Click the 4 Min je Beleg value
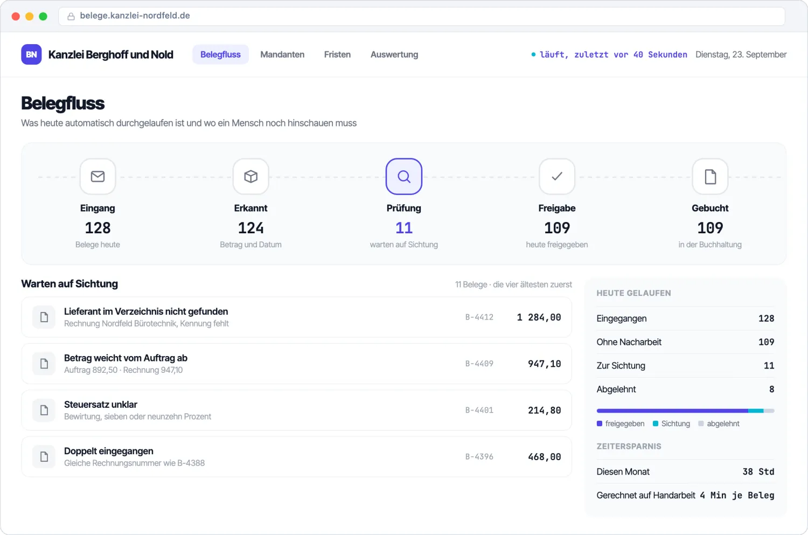This screenshot has width=808, height=535. (x=737, y=495)
